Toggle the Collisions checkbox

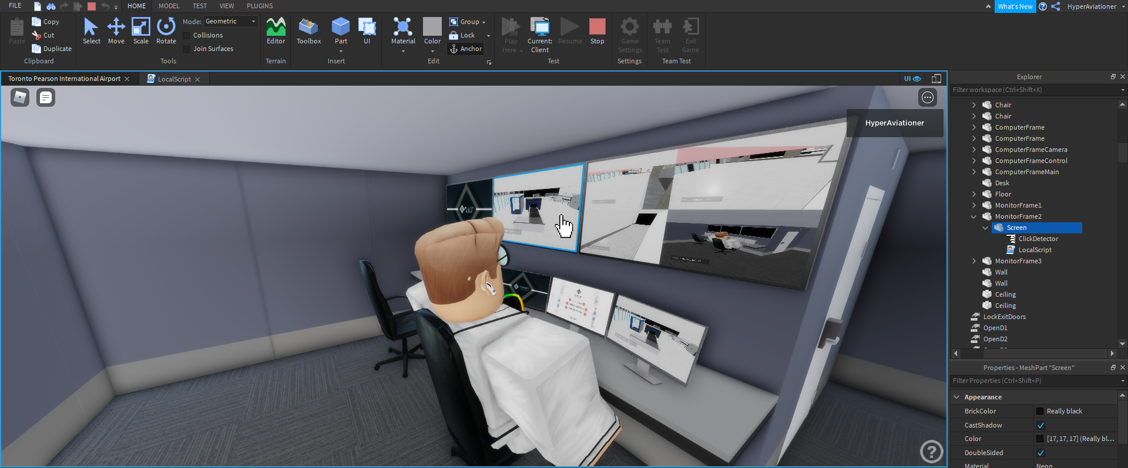pyautogui.click(x=187, y=36)
